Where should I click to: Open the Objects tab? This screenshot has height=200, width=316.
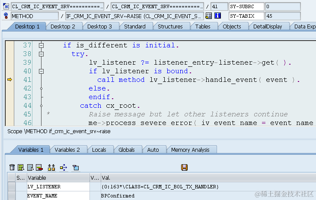232,27
